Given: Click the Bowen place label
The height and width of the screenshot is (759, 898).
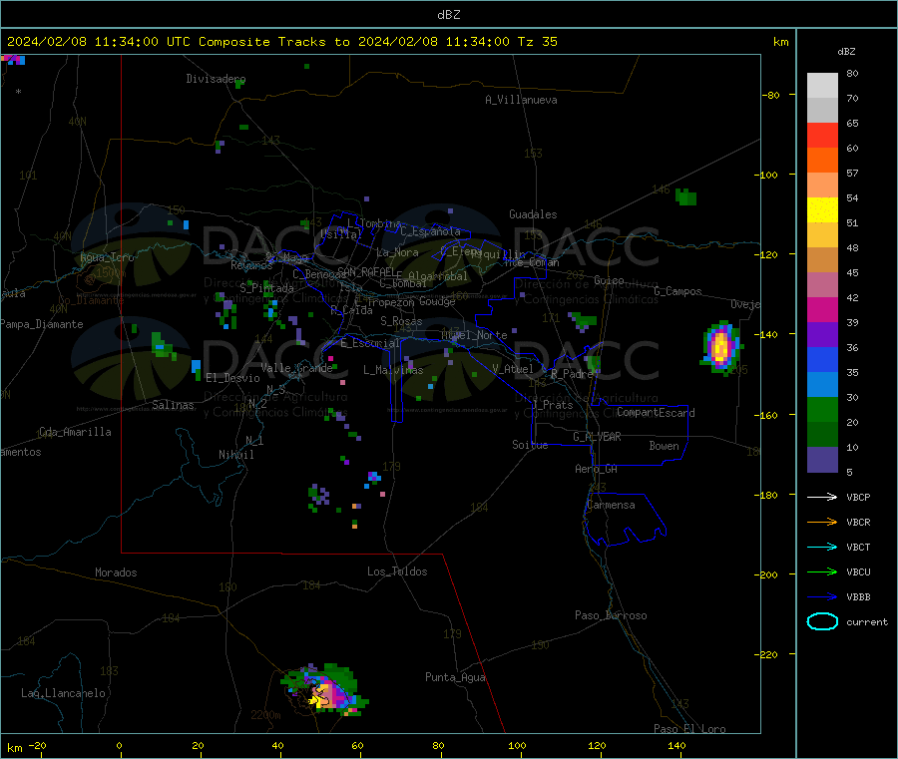Looking at the screenshot, I should click(664, 446).
